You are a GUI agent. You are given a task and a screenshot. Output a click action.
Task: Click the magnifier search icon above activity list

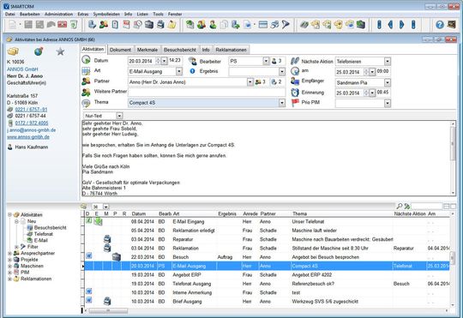(x=400, y=206)
